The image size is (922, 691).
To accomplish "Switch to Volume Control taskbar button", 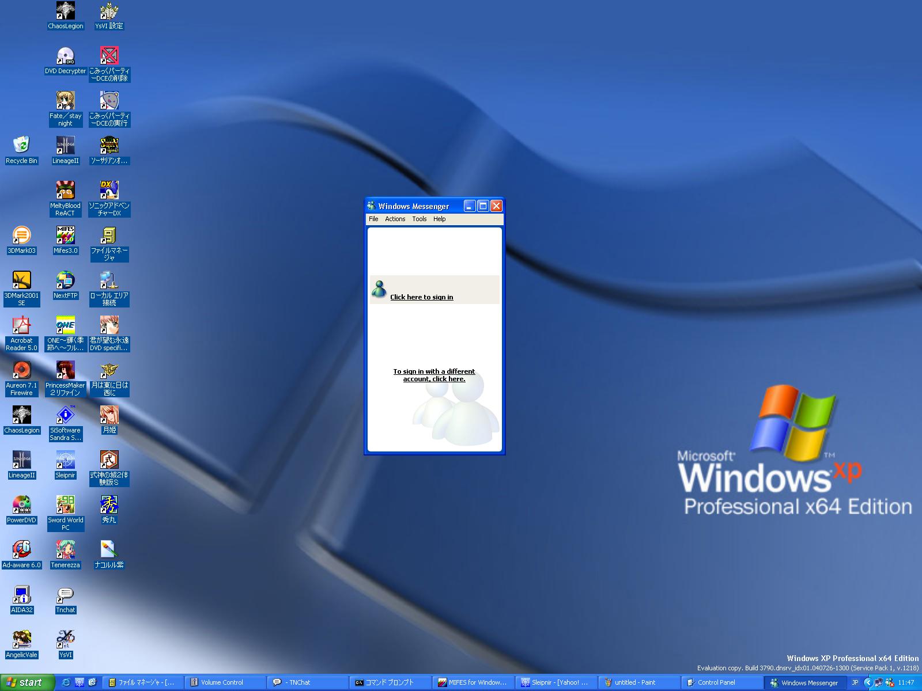I will coord(222,682).
